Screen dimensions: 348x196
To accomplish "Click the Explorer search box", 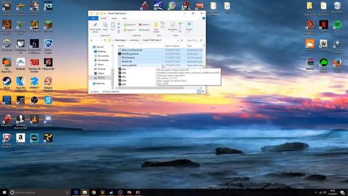I will (x=194, y=40).
